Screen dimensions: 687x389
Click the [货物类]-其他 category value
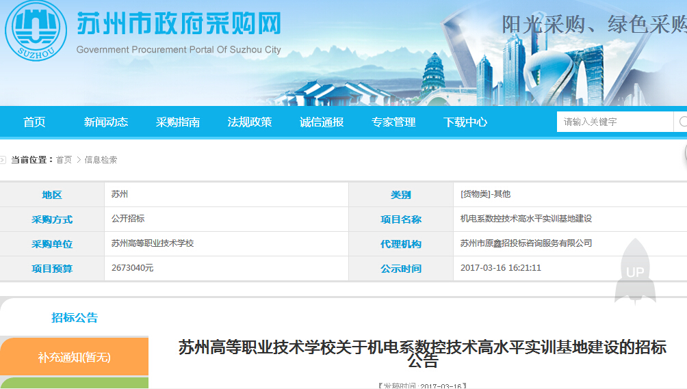pos(485,194)
